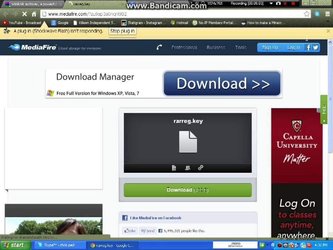Screen dimensions: 333x250
Task: Click the green arrow go button next to Nero search
Action: tap(262, 245)
